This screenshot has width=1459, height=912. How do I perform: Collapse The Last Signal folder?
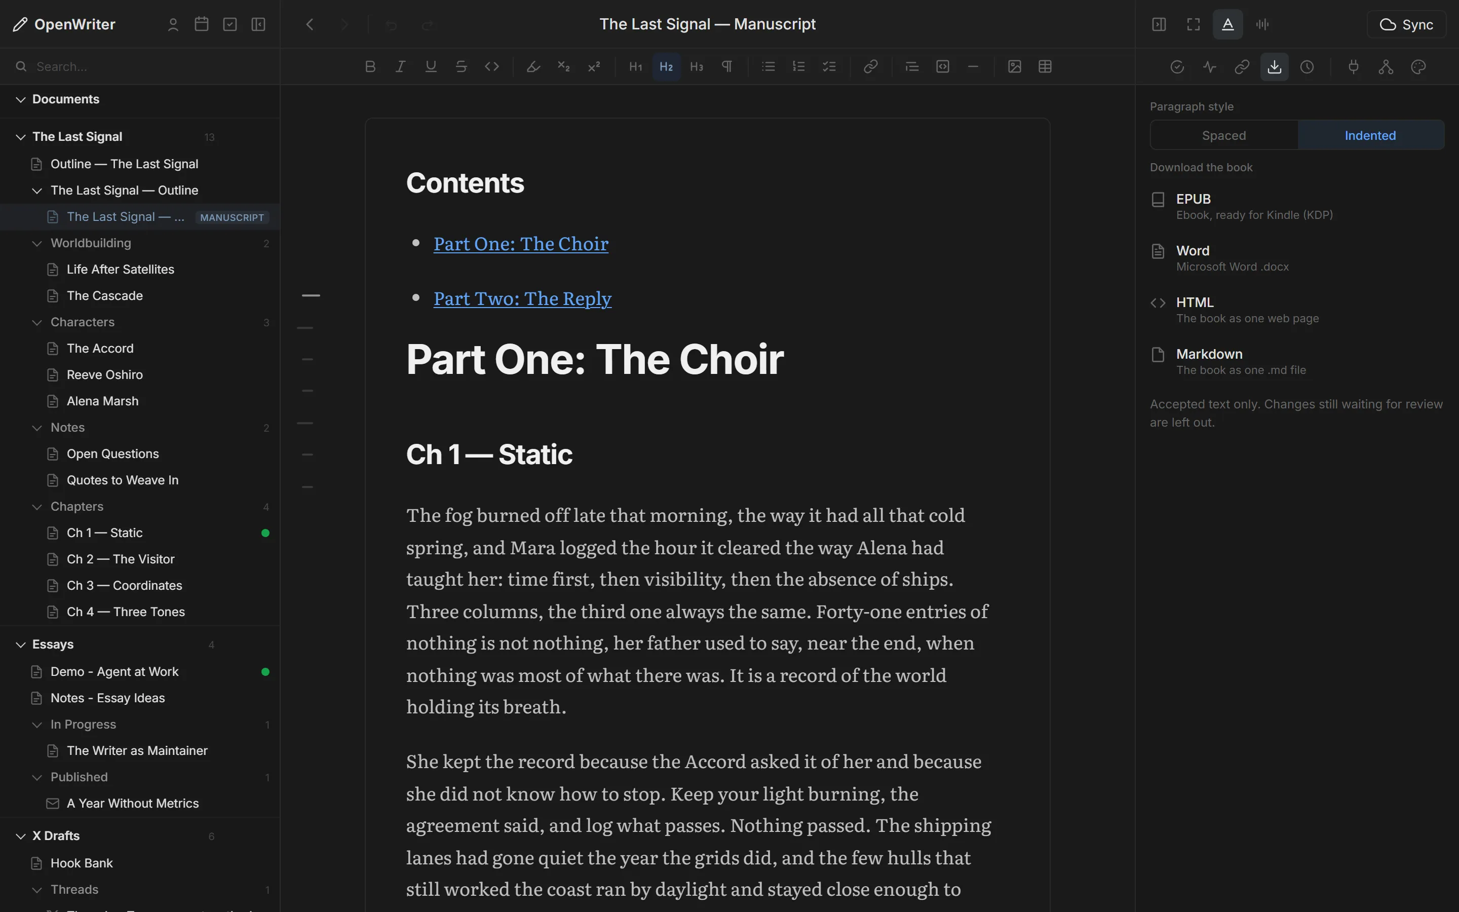tap(20, 137)
